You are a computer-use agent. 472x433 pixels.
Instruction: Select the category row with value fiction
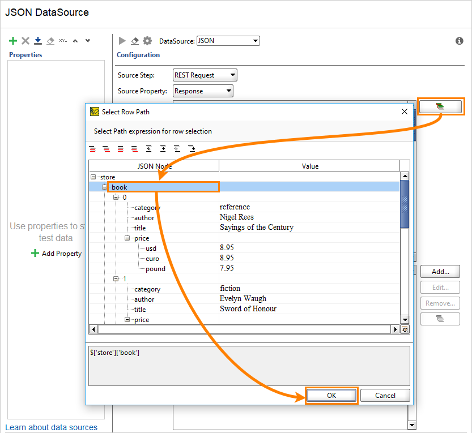[x=244, y=289]
